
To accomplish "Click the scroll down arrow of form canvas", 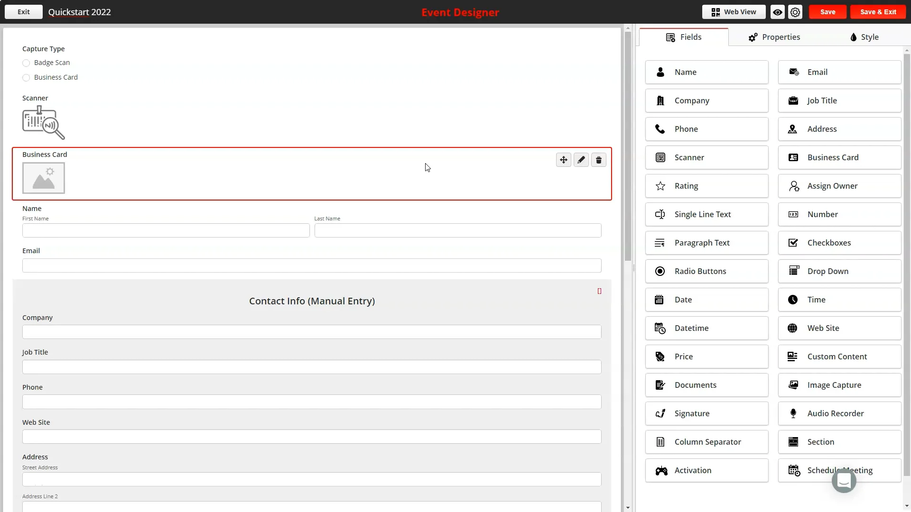I will coord(628,508).
